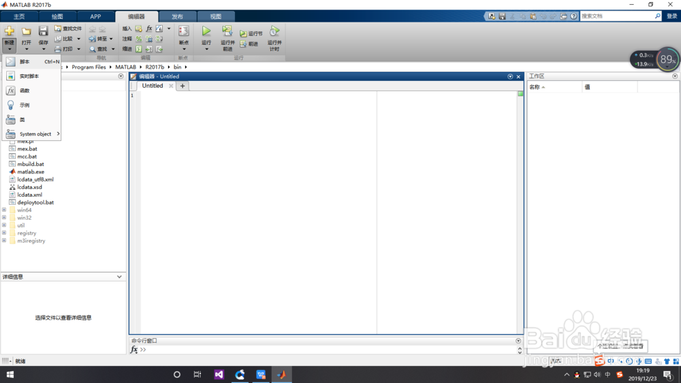This screenshot has height=383, width=681.
Task: Expand win32 folder in file tree
Action: [x=4, y=218]
